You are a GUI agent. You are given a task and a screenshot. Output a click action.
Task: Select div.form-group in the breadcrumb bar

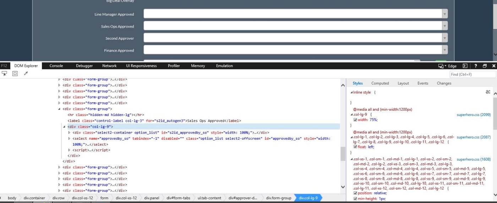[x=279, y=198]
